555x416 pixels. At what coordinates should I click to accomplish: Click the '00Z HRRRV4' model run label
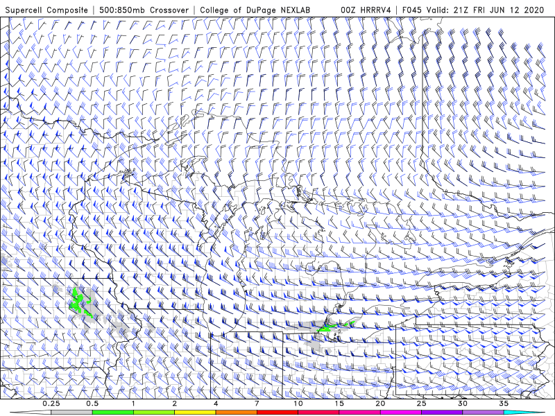coord(366,10)
